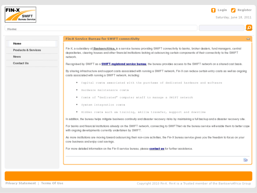Click the date 'Saturday, June 18, 2011'
Viewport: 257px width, 193px height.
click(233, 17)
